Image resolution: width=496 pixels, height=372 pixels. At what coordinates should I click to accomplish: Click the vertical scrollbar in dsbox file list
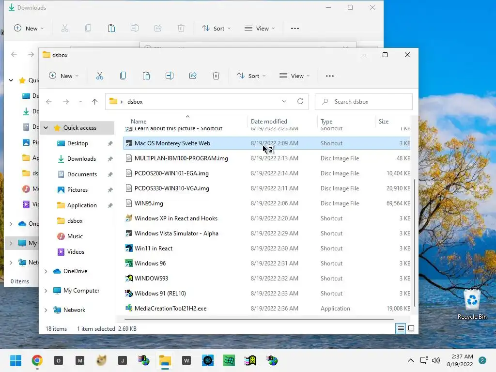point(414,243)
